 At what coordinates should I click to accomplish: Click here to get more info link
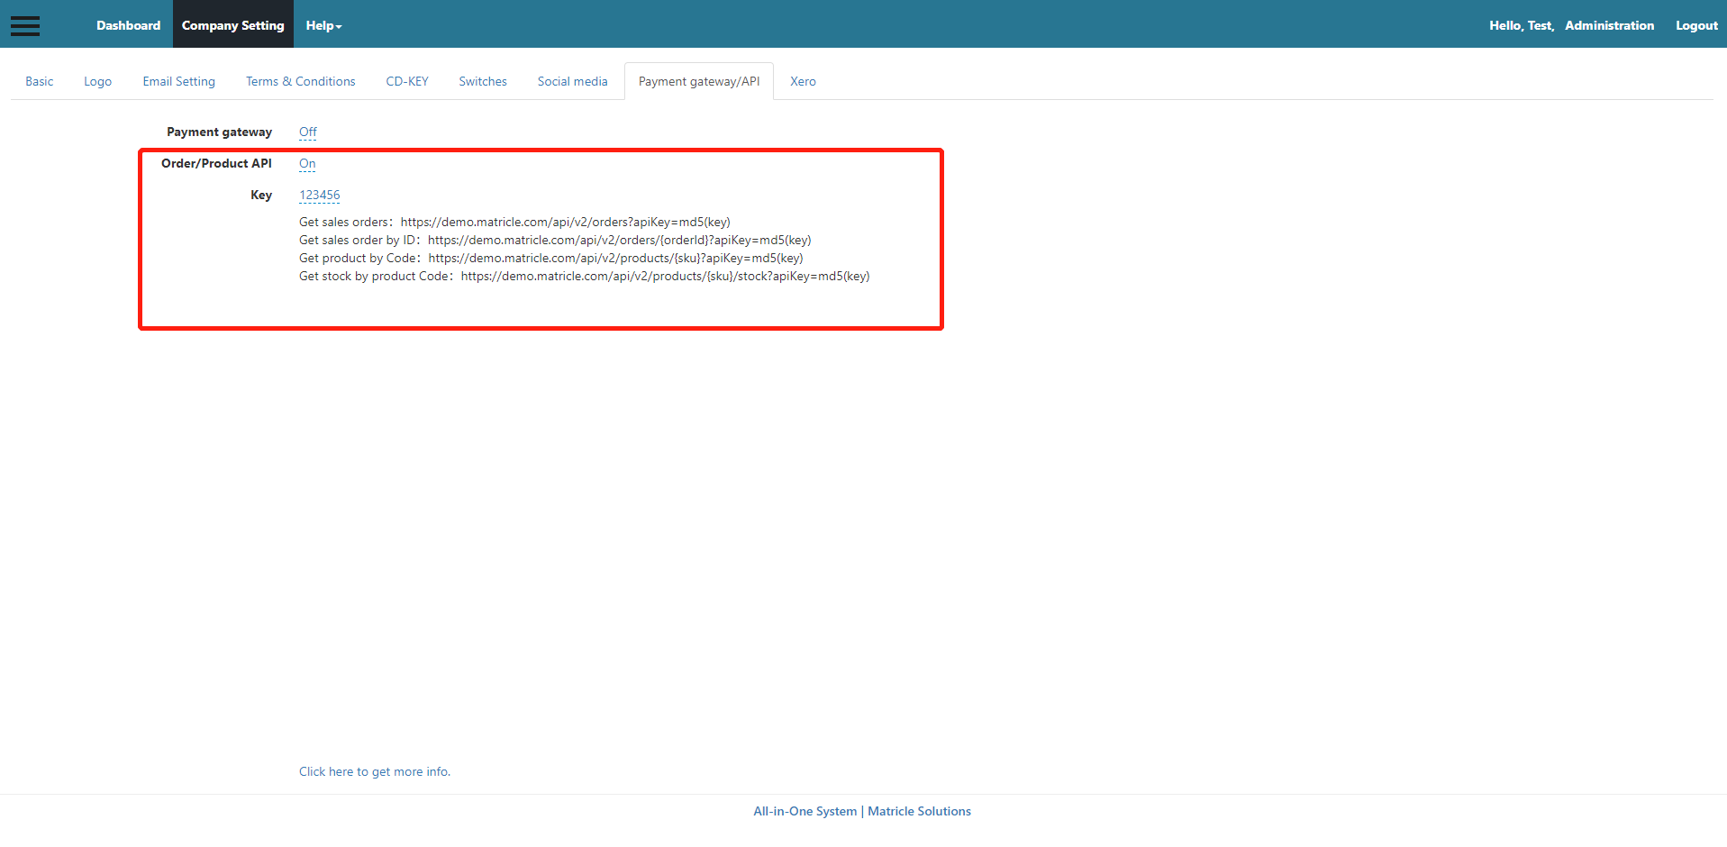tap(374, 771)
